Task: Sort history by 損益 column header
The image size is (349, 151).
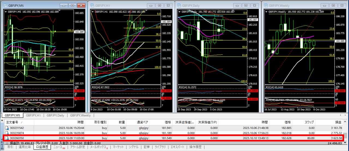Action: pos(338,122)
